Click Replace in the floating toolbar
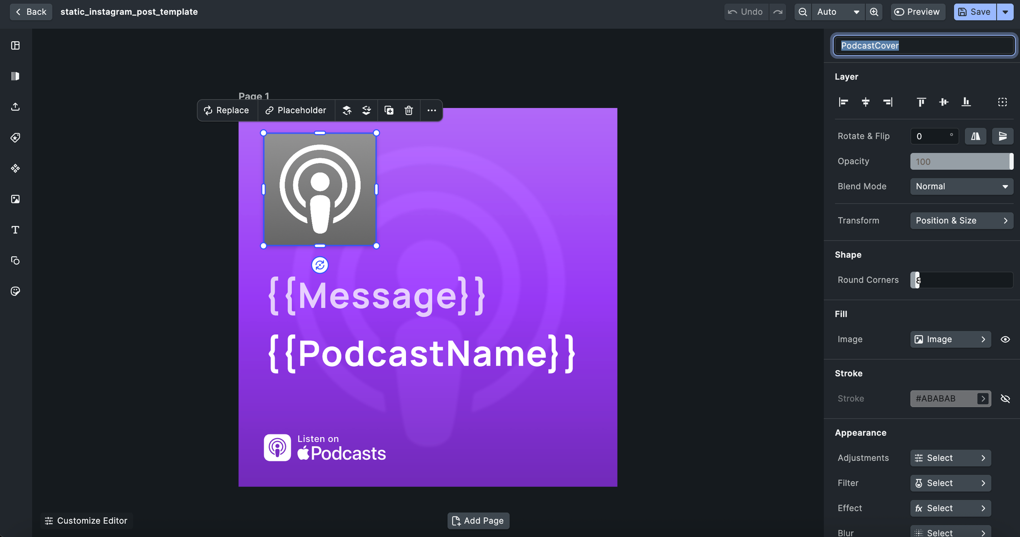The width and height of the screenshot is (1020, 537). [227, 110]
